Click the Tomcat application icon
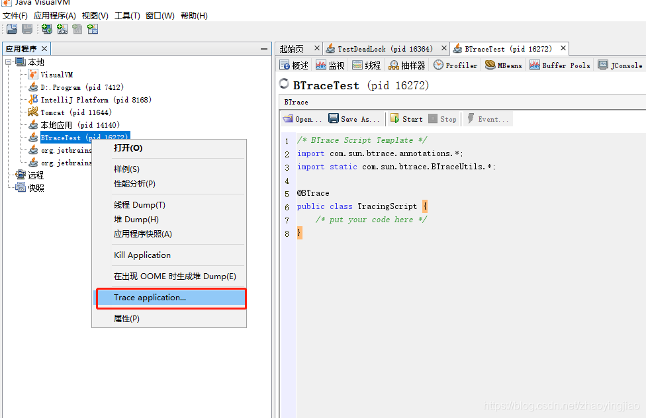 [x=33, y=112]
